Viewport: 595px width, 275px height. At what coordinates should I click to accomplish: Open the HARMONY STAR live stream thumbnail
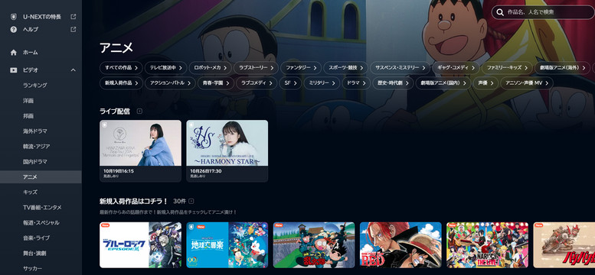pyautogui.click(x=227, y=143)
